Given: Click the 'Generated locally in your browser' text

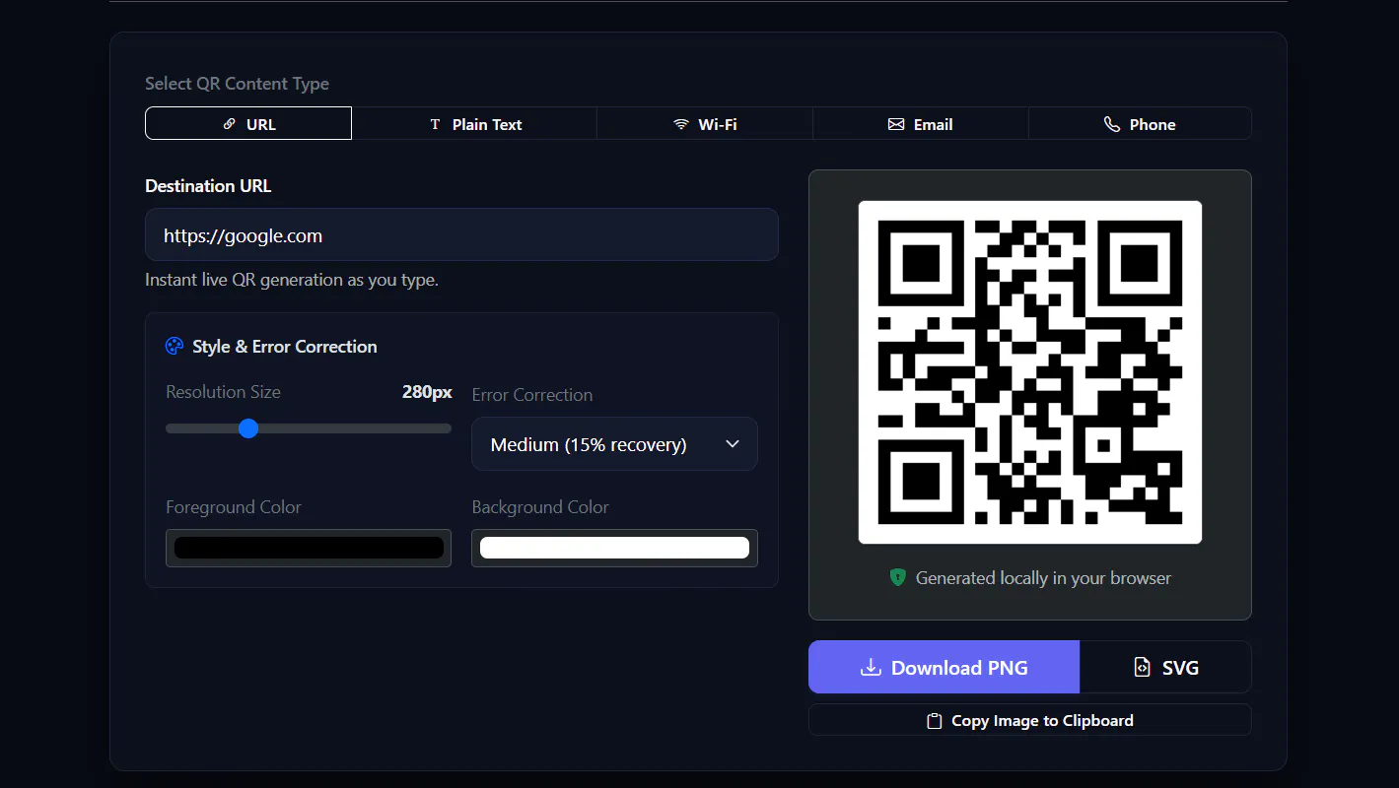Looking at the screenshot, I should tap(1043, 578).
